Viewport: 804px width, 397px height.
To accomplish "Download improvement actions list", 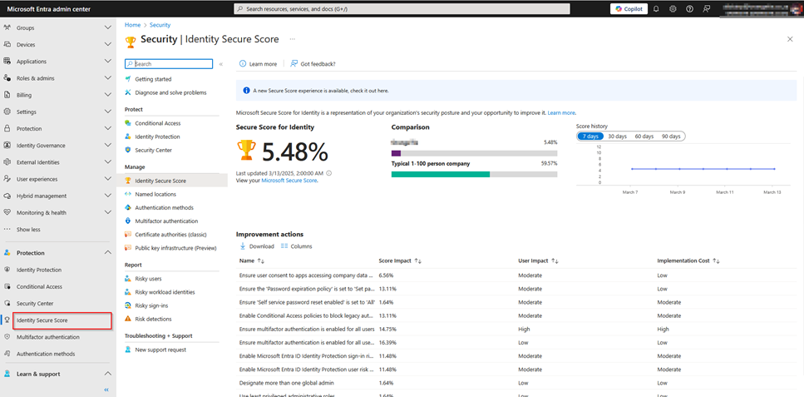I will 257,246.
